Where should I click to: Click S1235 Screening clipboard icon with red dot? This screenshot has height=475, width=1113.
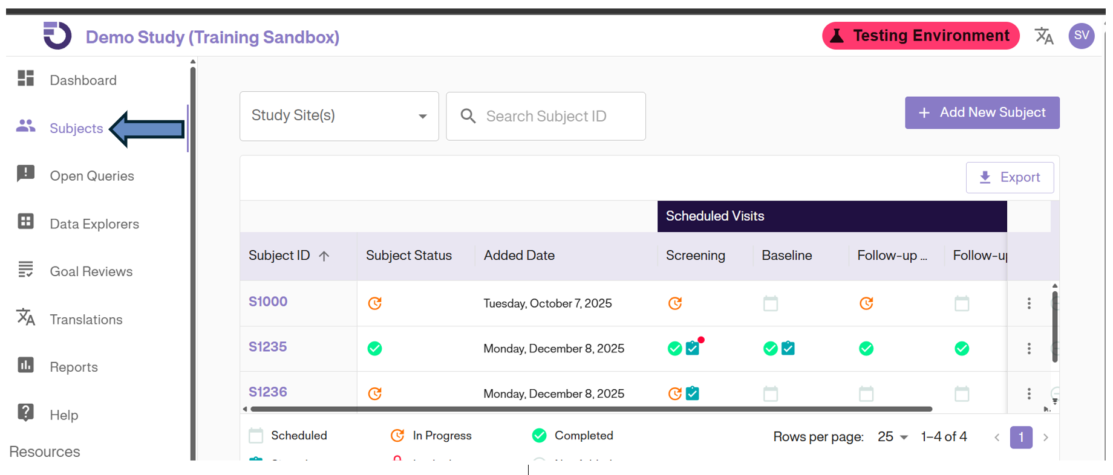click(693, 348)
